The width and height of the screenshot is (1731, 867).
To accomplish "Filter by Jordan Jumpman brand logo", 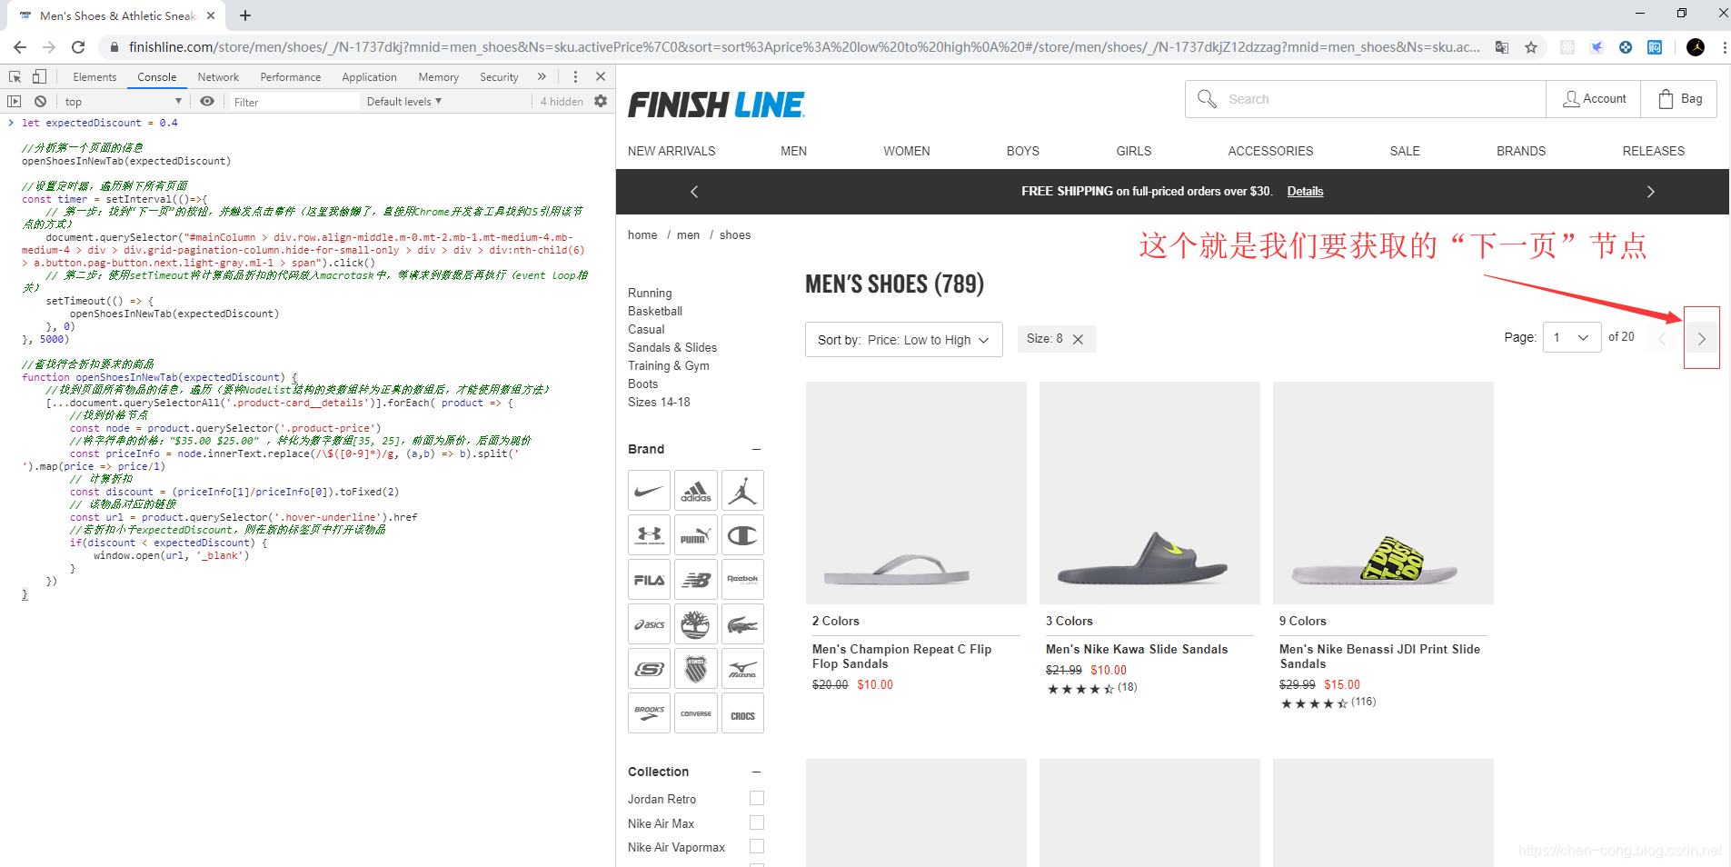I will point(742,491).
